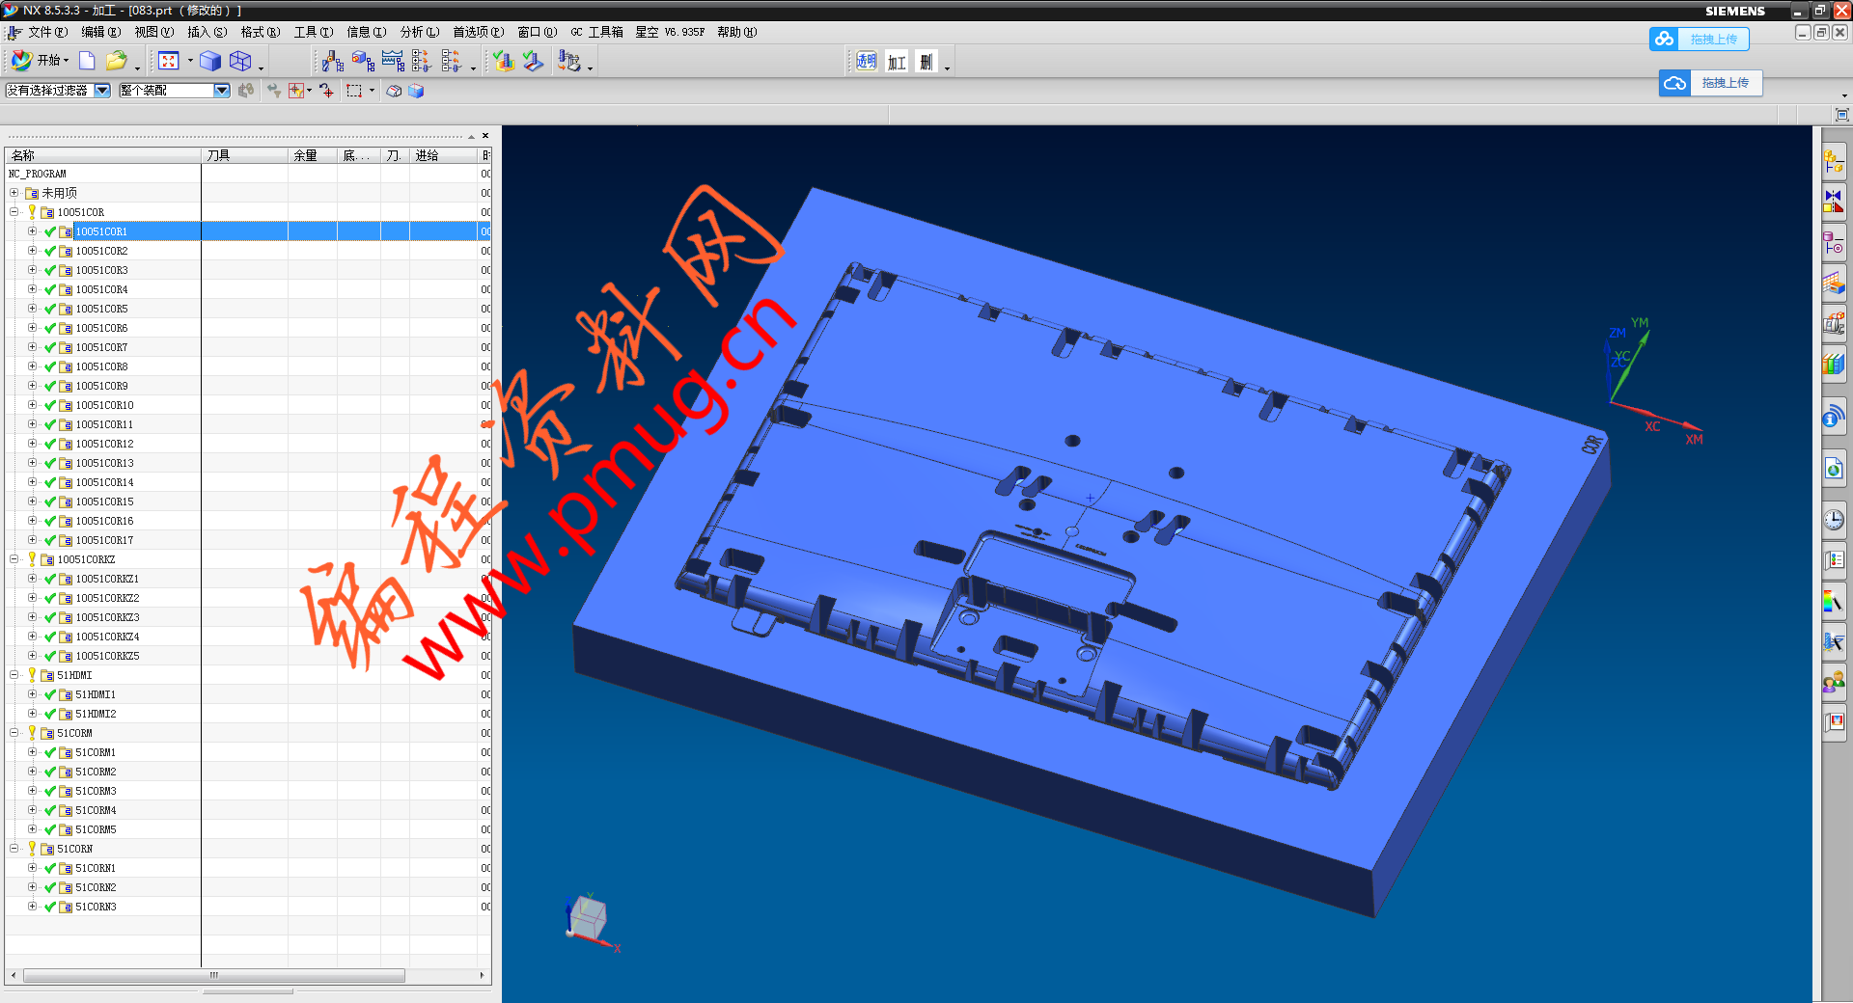Open the 插入 Insert menu
The image size is (1853, 1003).
pyautogui.click(x=207, y=32)
